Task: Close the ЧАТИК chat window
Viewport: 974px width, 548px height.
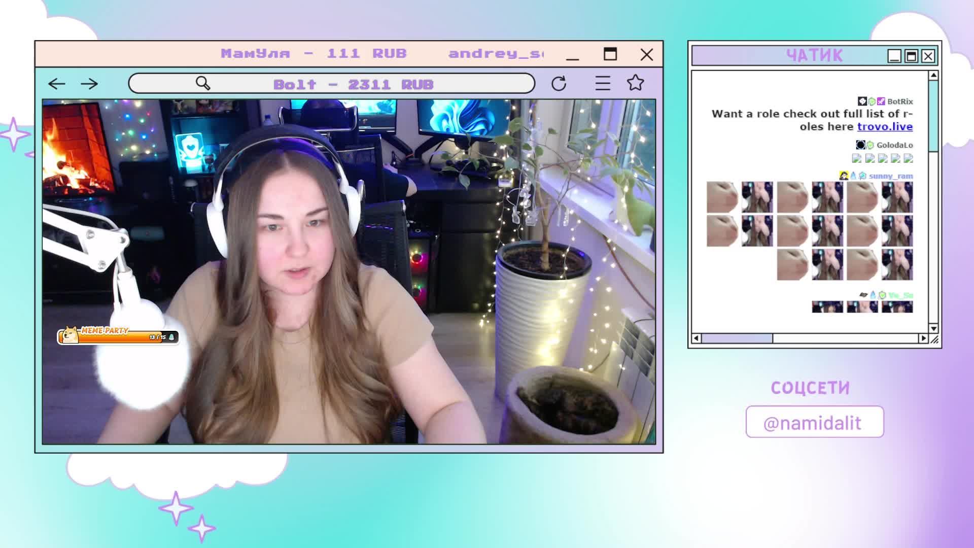Action: click(928, 56)
